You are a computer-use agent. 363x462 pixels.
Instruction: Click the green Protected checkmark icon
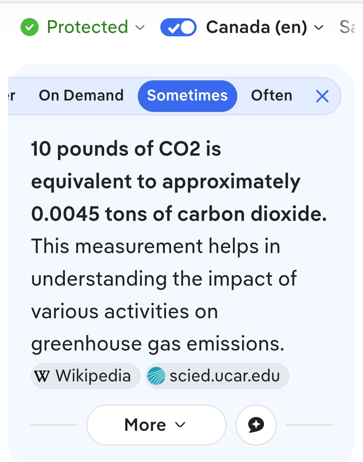click(x=30, y=27)
